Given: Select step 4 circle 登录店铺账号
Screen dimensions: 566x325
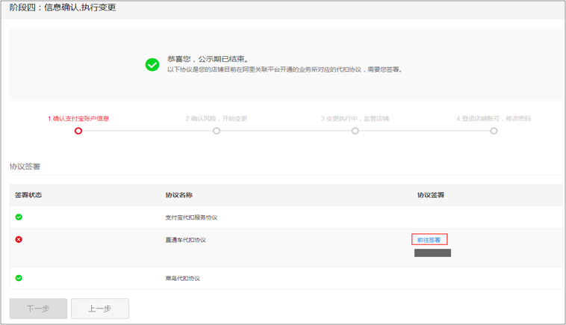Looking at the screenshot, I should point(494,131).
